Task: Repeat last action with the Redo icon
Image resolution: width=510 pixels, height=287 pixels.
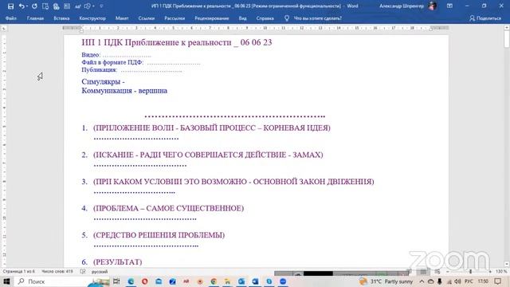Action: [x=34, y=6]
